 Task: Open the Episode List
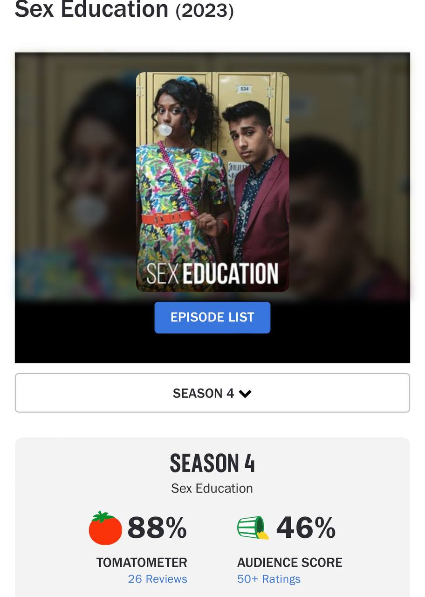212,317
